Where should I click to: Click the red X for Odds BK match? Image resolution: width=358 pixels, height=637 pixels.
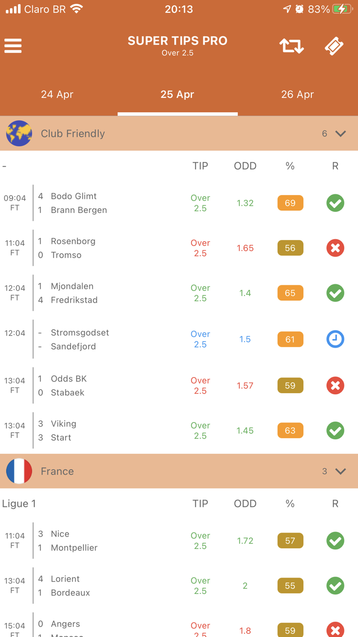(x=335, y=386)
